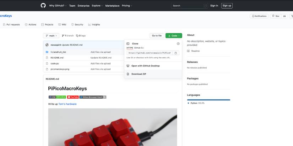Copy the clone URL to clipboard
293x146 pixels.
pos(176,53)
